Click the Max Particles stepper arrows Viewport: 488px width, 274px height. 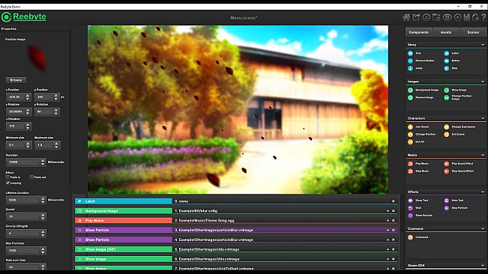[43, 250]
